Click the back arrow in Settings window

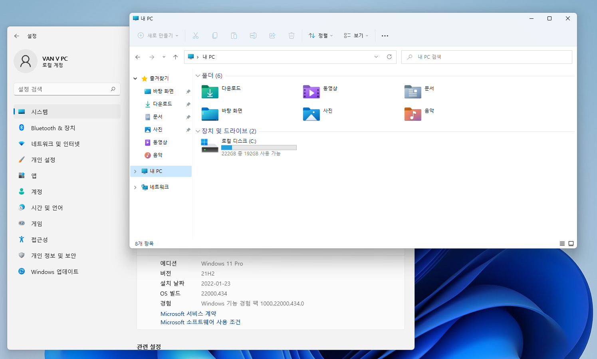[x=17, y=36]
